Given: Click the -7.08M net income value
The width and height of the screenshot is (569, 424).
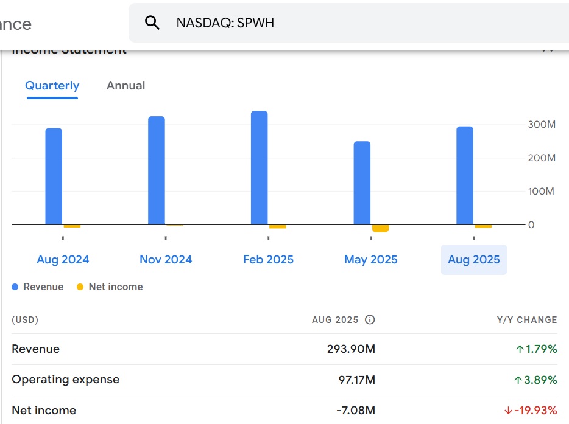Looking at the screenshot, I should pos(356,410).
